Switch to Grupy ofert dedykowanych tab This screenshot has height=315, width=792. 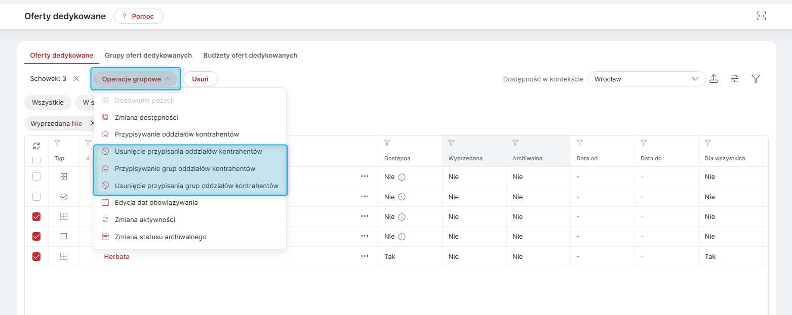coord(148,55)
